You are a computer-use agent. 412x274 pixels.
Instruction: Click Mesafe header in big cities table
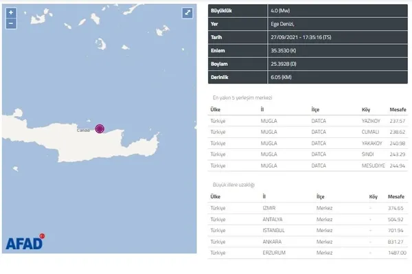tap(396, 197)
